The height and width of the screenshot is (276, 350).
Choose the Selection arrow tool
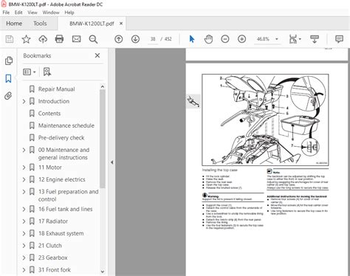[192, 39]
